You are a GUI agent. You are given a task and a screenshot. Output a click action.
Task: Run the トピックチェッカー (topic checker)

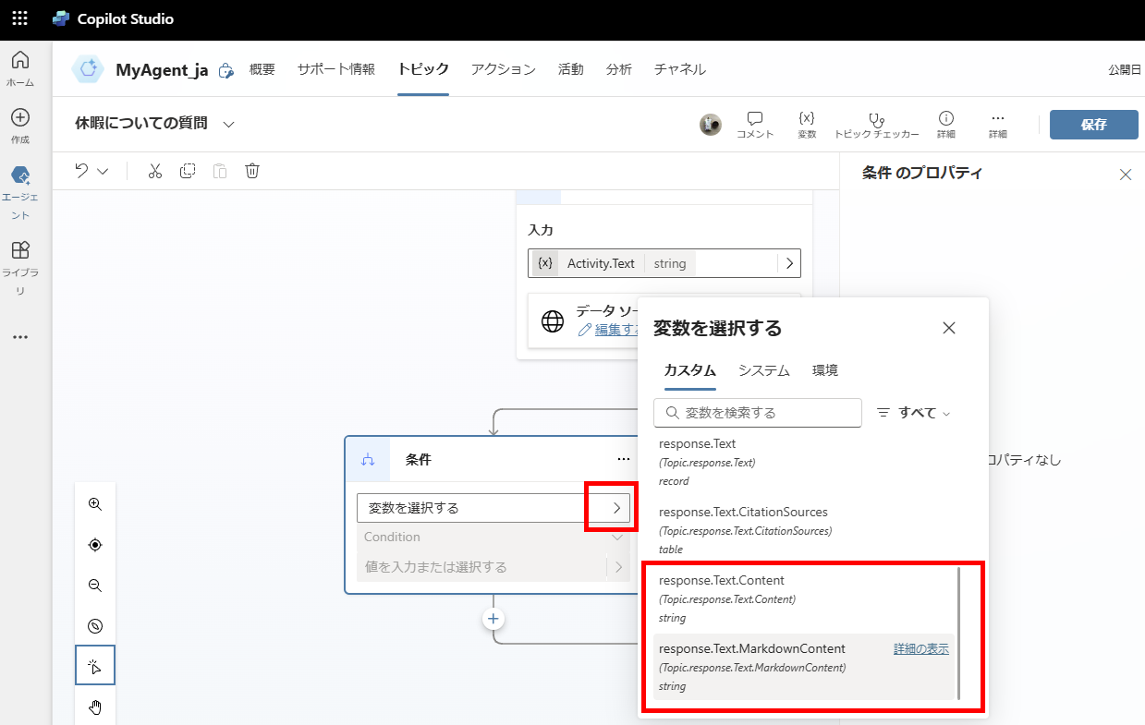[876, 125]
